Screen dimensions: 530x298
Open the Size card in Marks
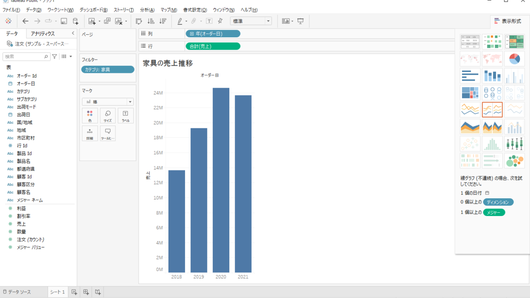click(108, 116)
